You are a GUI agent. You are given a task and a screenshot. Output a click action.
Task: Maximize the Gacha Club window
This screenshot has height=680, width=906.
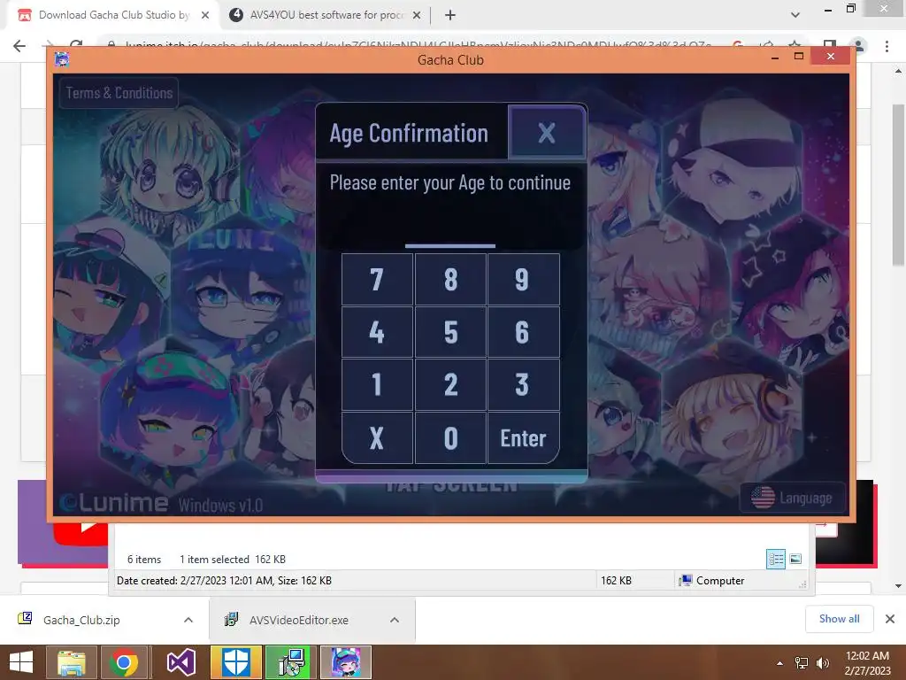tap(799, 56)
